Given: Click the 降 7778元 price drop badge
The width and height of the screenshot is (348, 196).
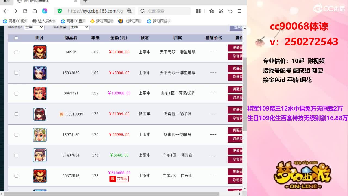Looking at the screenshot, I should 119,179.
